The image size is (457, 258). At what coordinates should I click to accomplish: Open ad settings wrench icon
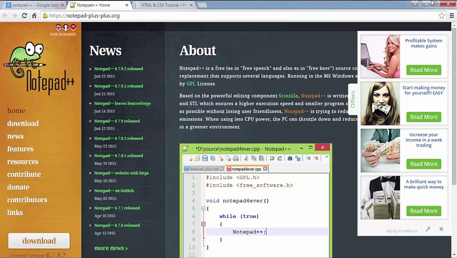pyautogui.click(x=428, y=229)
